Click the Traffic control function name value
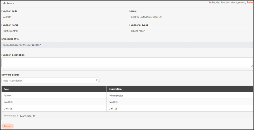Screen dimensions: 254x130 [x=10, y=31]
